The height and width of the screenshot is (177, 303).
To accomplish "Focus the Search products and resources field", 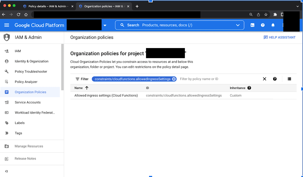I will [179, 25].
